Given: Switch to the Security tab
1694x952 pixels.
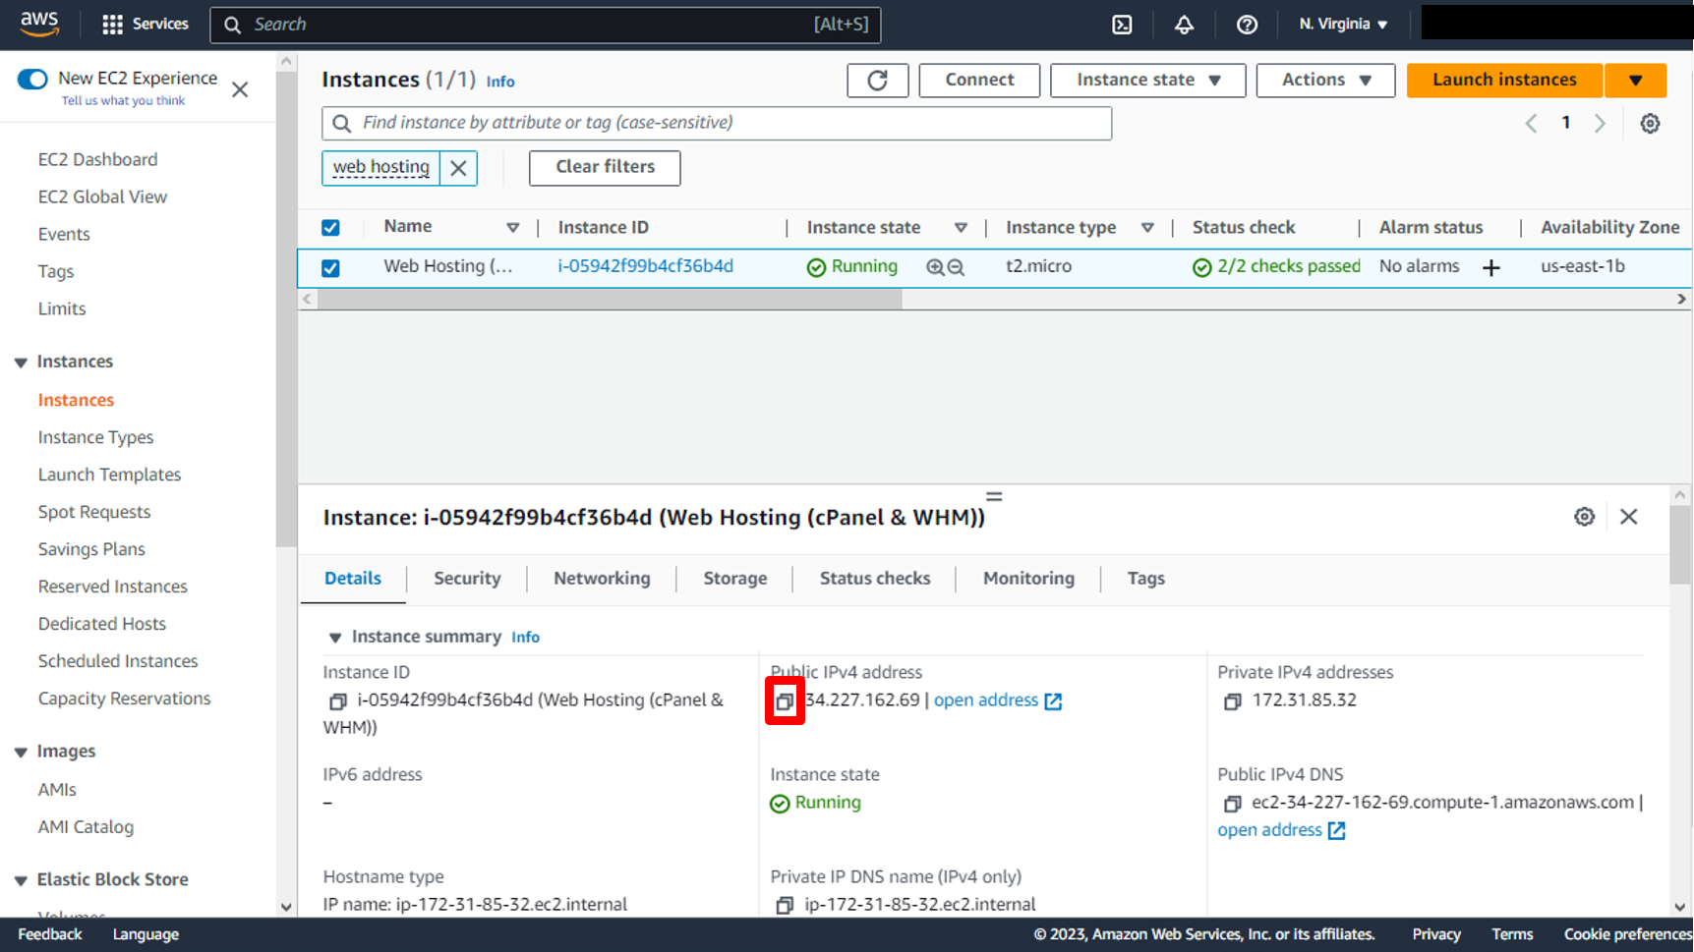Looking at the screenshot, I should [x=467, y=579].
